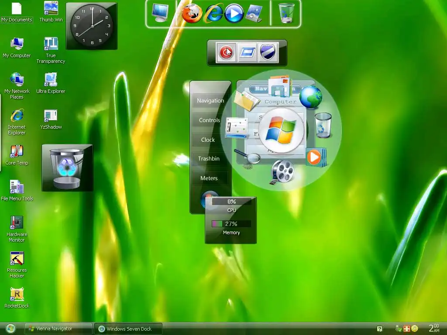447x335 pixels.
Task: Click the globe icon in circular navigator
Action: coord(311,97)
